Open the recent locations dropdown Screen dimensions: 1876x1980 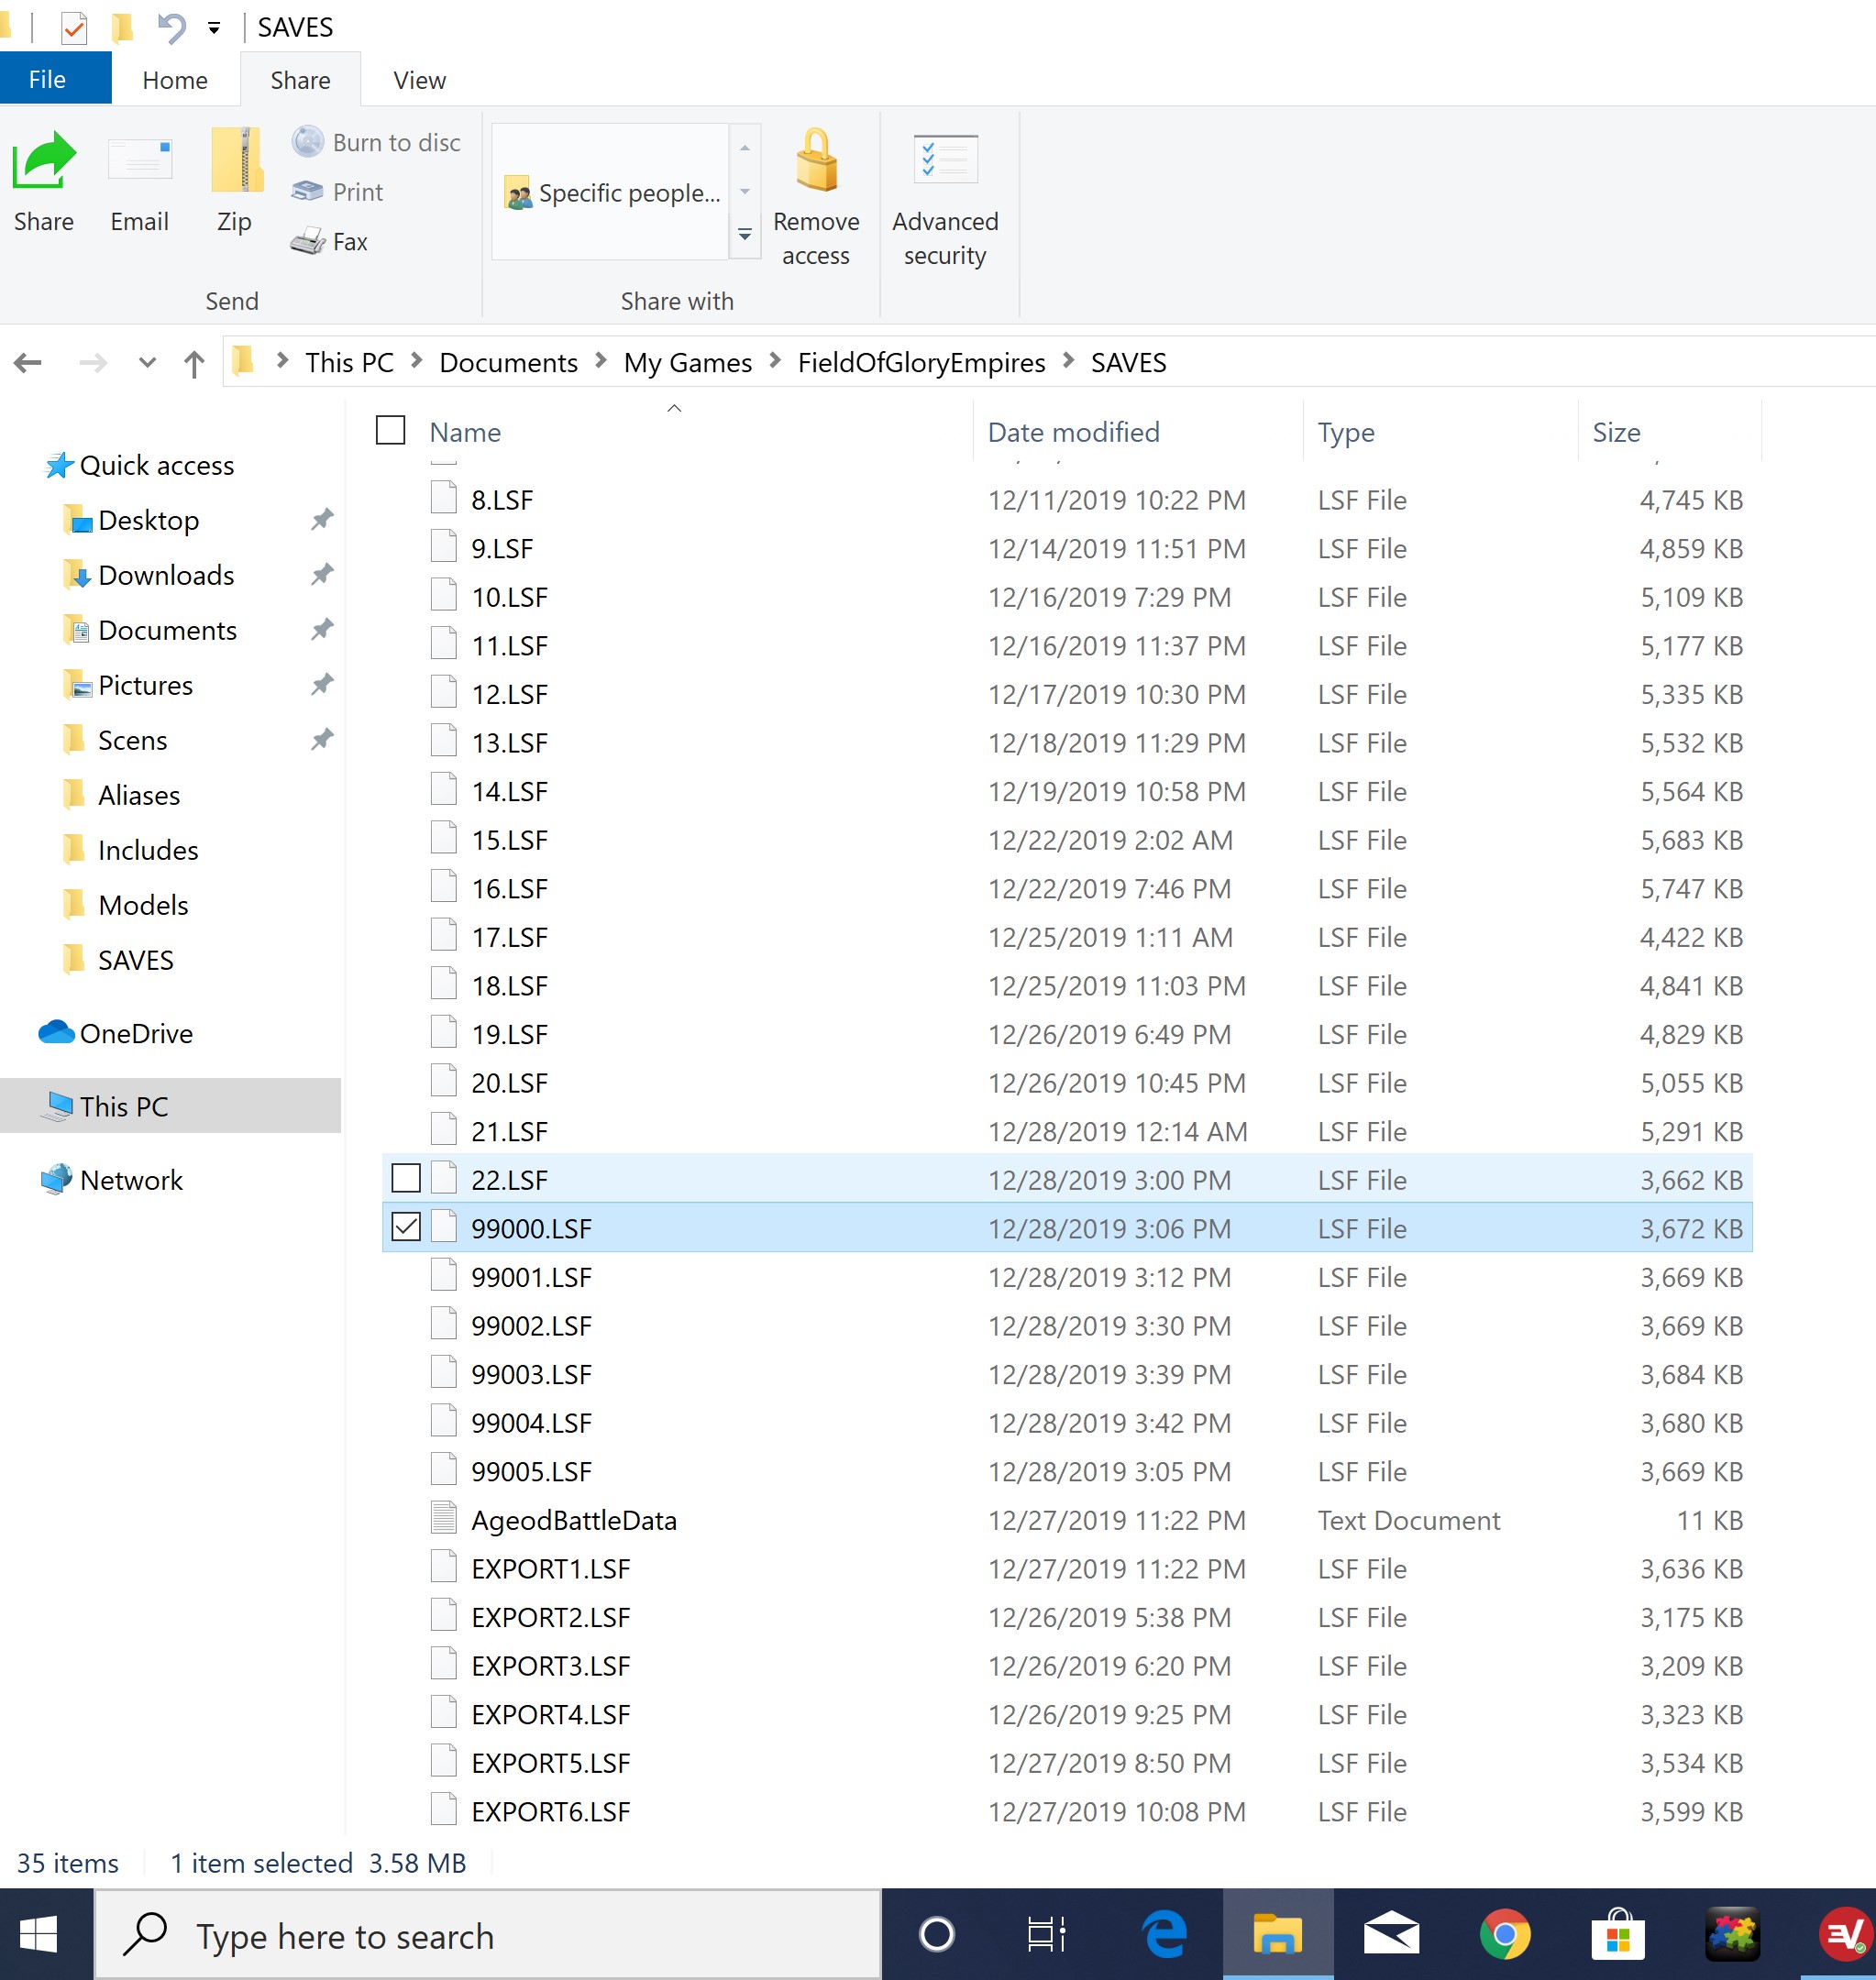click(148, 362)
